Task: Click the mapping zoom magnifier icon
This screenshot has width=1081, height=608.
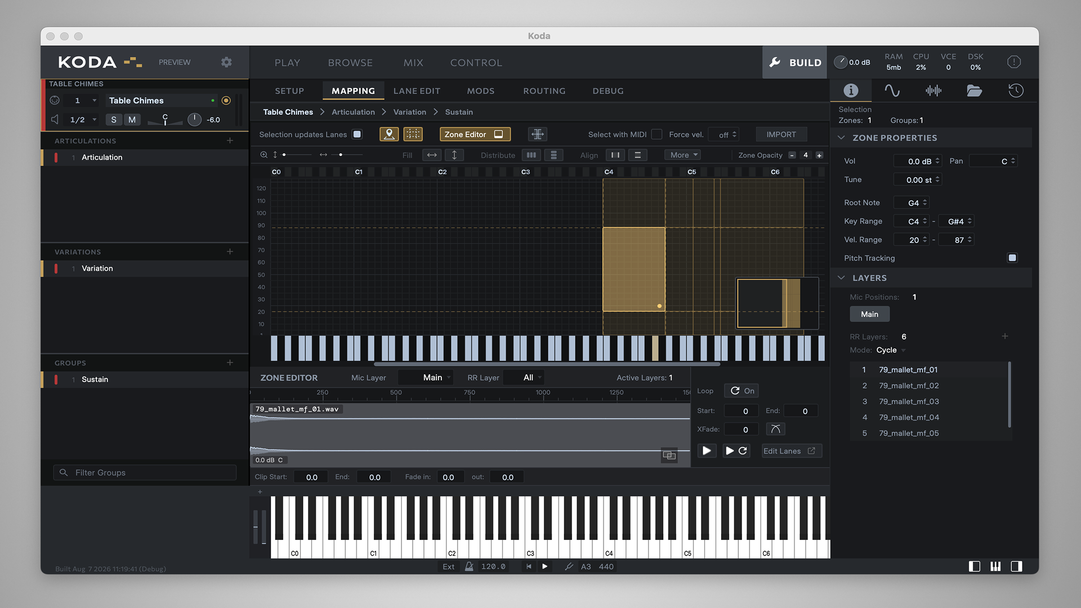Action: point(263,155)
